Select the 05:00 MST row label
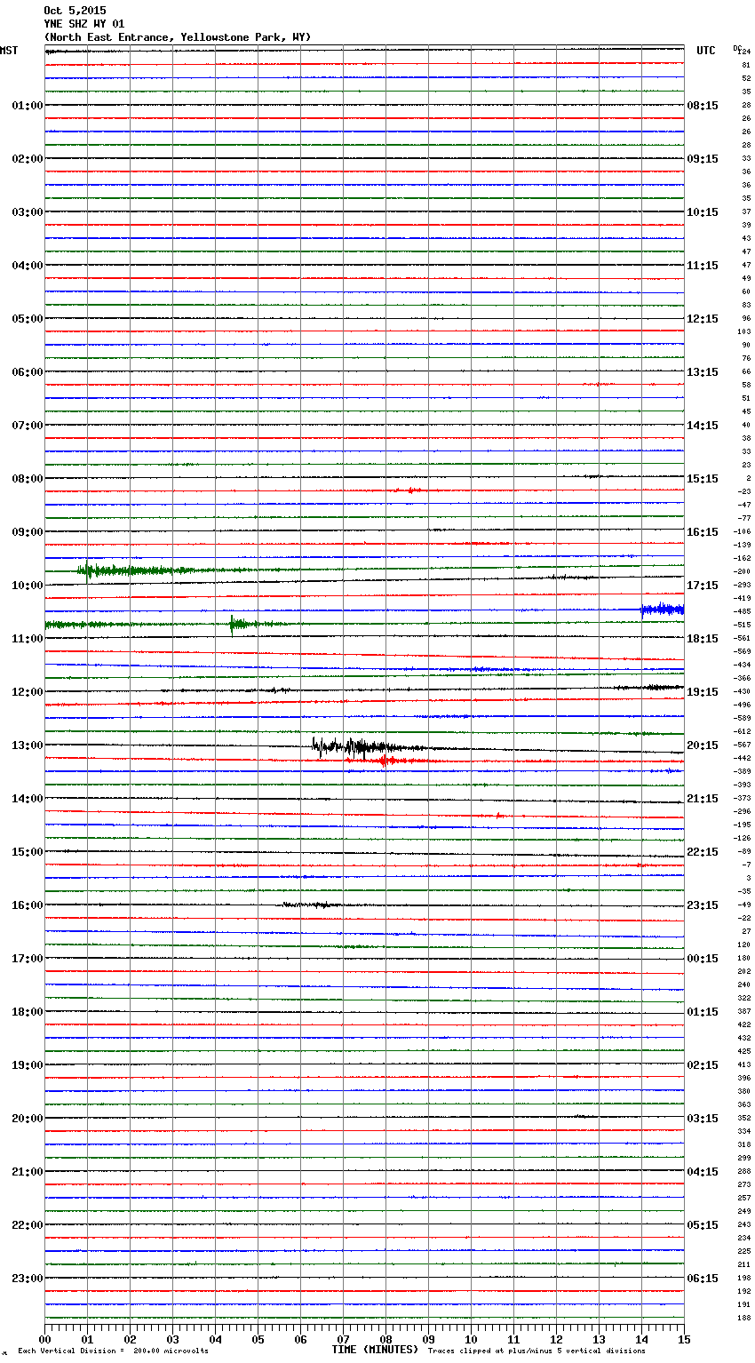755x1363 pixels. (x=28, y=319)
